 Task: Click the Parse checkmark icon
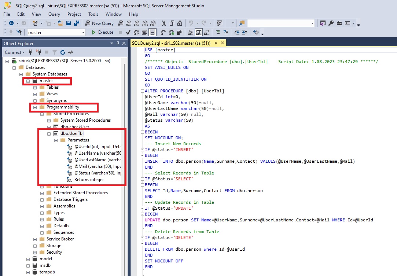128,32
